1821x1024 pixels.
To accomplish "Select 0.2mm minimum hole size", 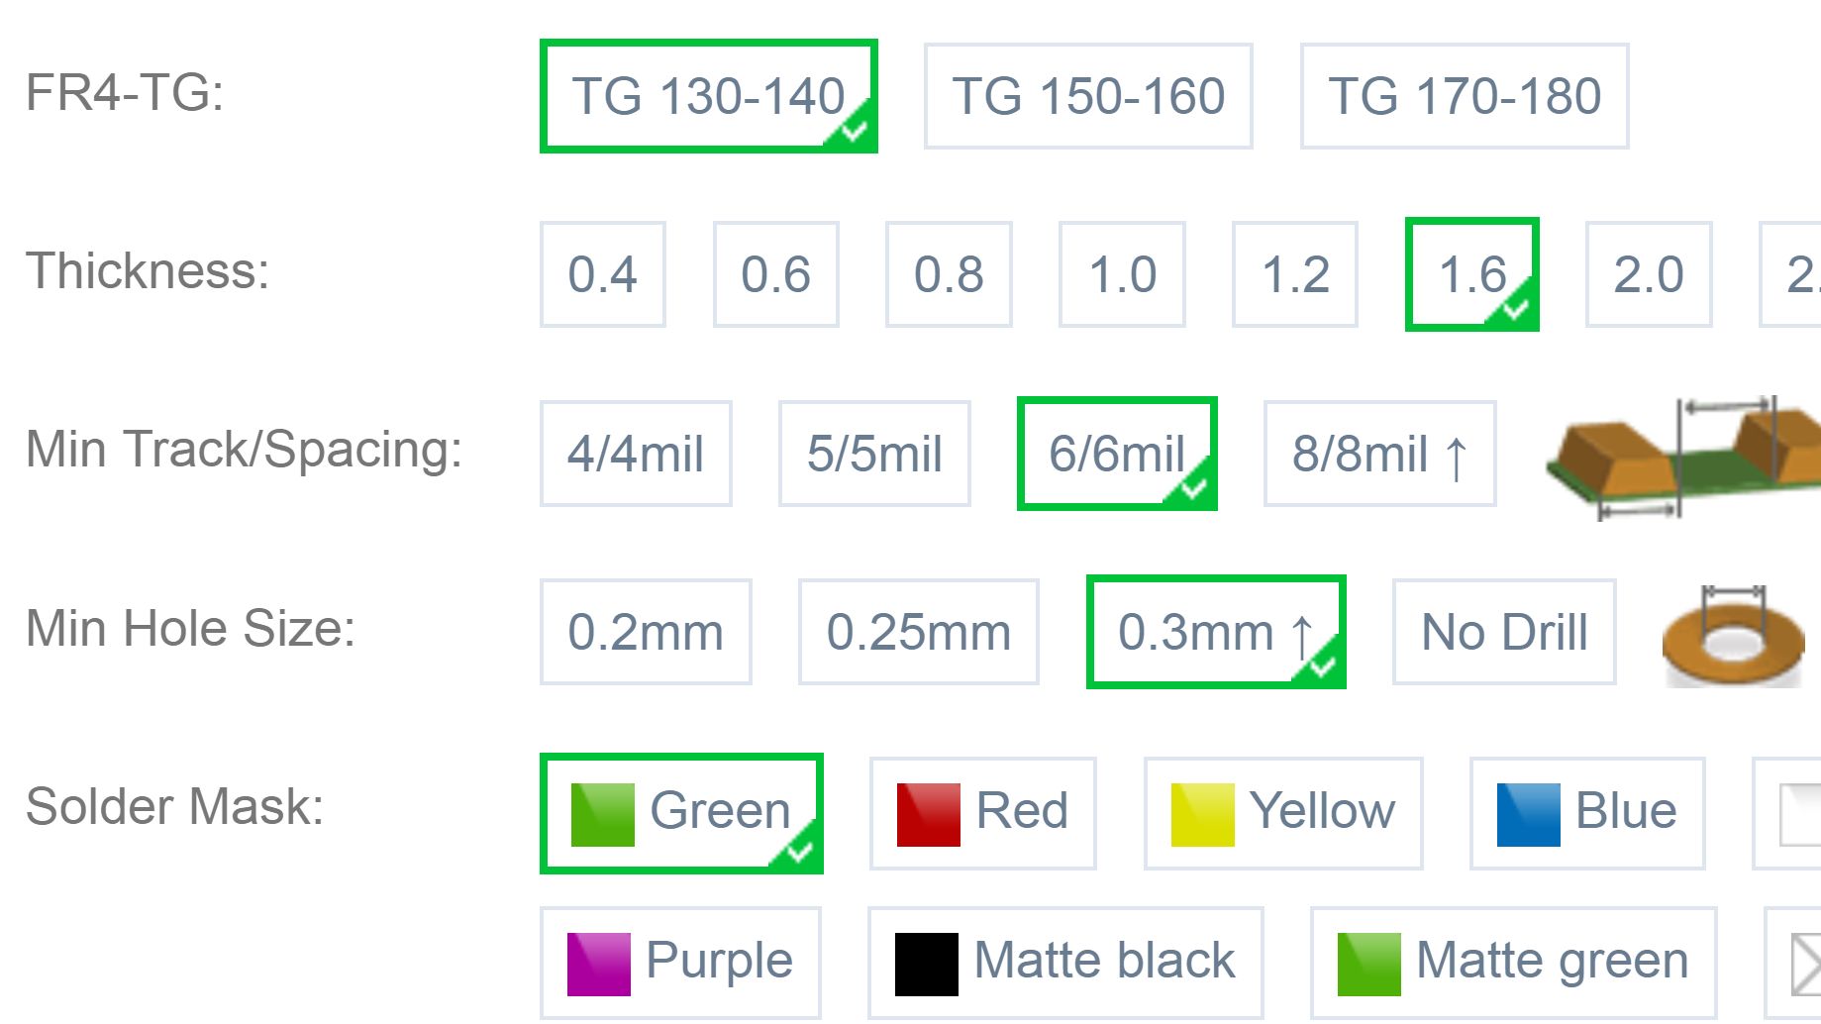I will [x=646, y=632].
